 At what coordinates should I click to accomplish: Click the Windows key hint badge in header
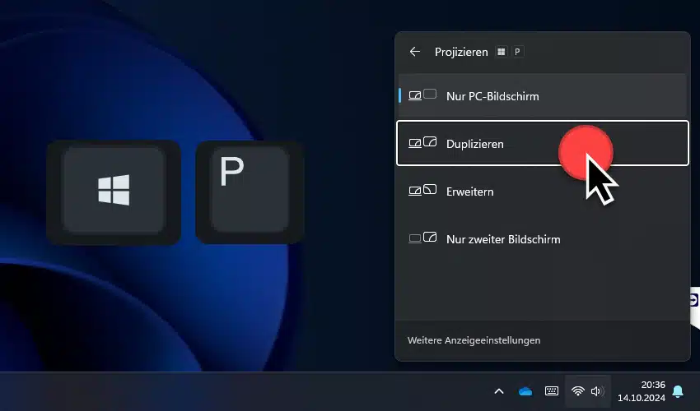click(502, 52)
